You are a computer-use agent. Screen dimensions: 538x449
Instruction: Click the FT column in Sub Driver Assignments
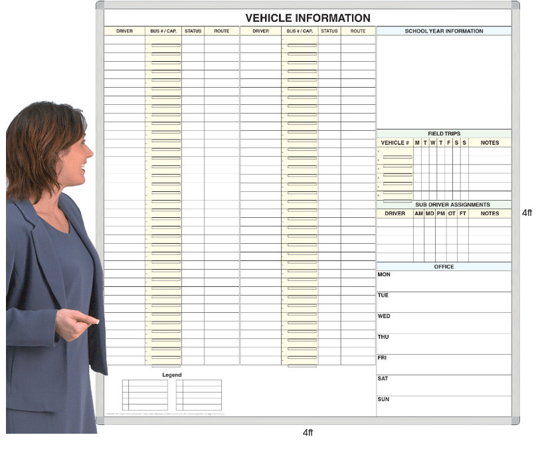pos(462,214)
